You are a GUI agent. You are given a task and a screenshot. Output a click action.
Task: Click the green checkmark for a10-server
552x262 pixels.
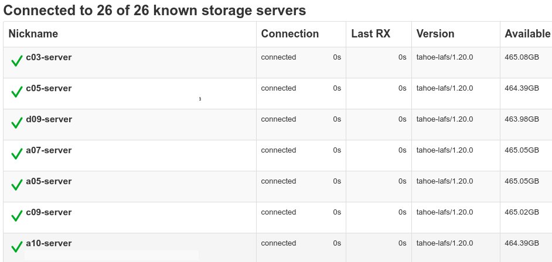click(17, 247)
